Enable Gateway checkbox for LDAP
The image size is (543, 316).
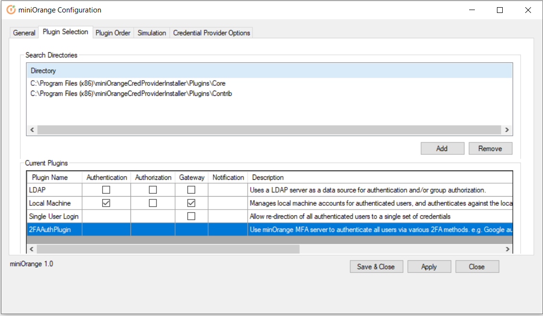pos(191,190)
